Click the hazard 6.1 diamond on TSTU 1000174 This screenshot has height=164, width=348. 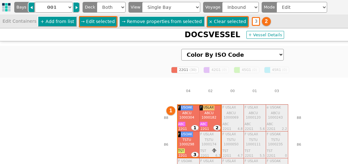pyautogui.click(x=214, y=150)
